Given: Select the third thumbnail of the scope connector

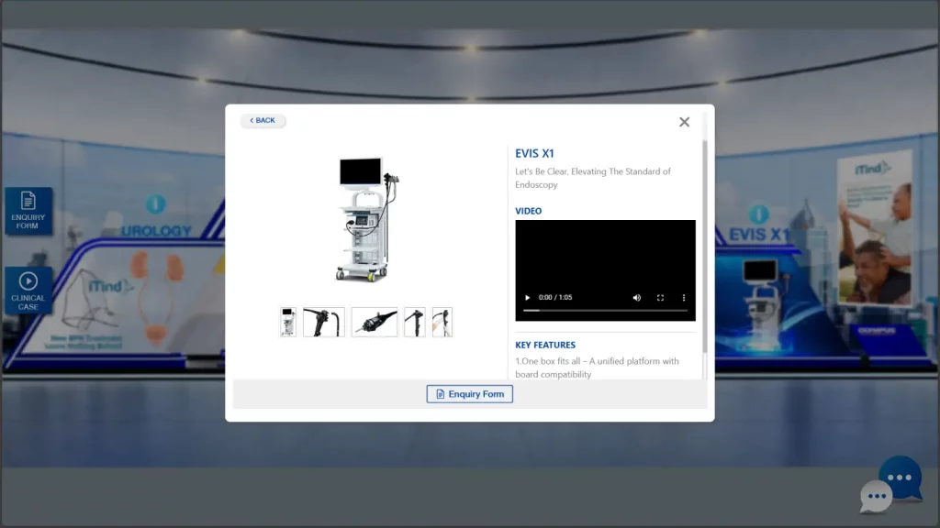Looking at the screenshot, I should pyautogui.click(x=375, y=322).
